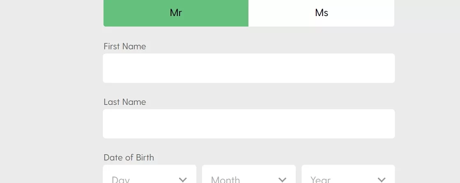Click the 'Date of Birth' label
Image resolution: width=460 pixels, height=183 pixels.
(x=129, y=158)
